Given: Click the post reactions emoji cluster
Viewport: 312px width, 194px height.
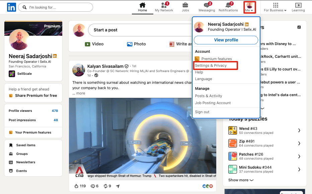Looking at the screenshot, I should click(x=208, y=186).
